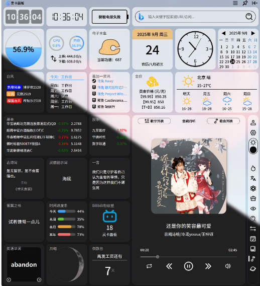
Task: Click the song progress slider handle
Action: 158,257
